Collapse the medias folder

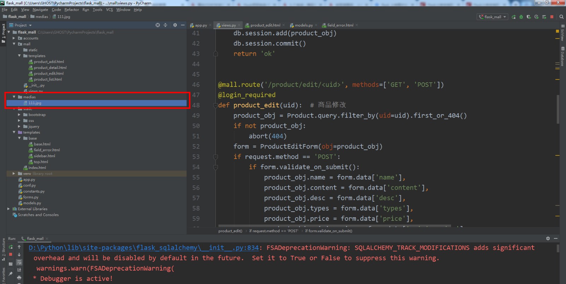pyautogui.click(x=14, y=97)
